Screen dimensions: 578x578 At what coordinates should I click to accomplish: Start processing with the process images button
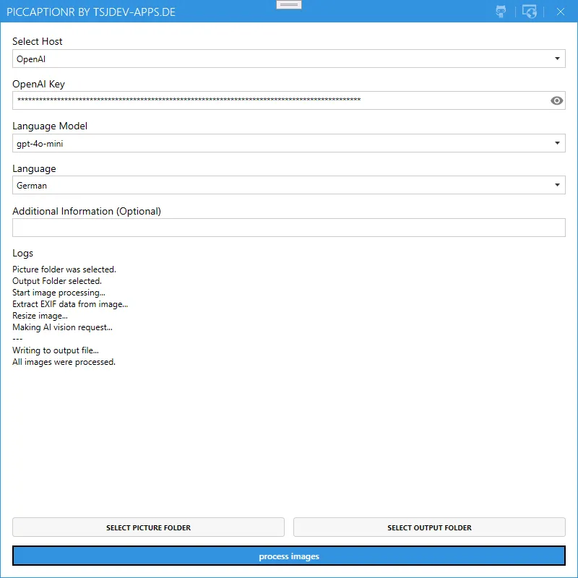click(288, 556)
